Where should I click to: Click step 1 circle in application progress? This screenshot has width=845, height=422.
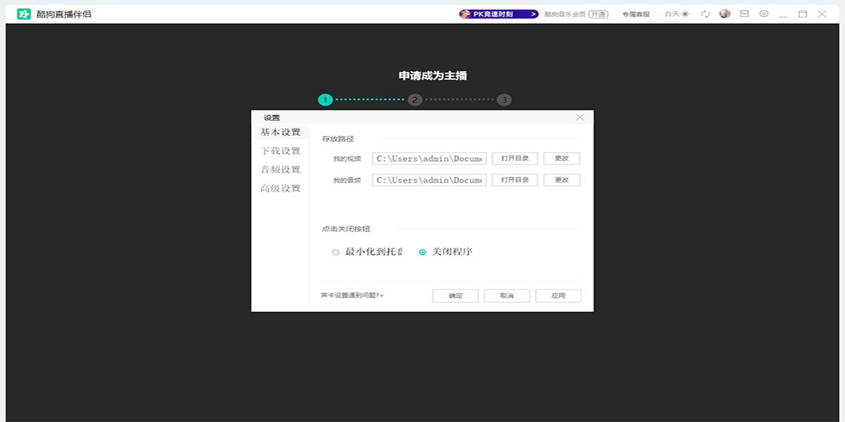[325, 100]
